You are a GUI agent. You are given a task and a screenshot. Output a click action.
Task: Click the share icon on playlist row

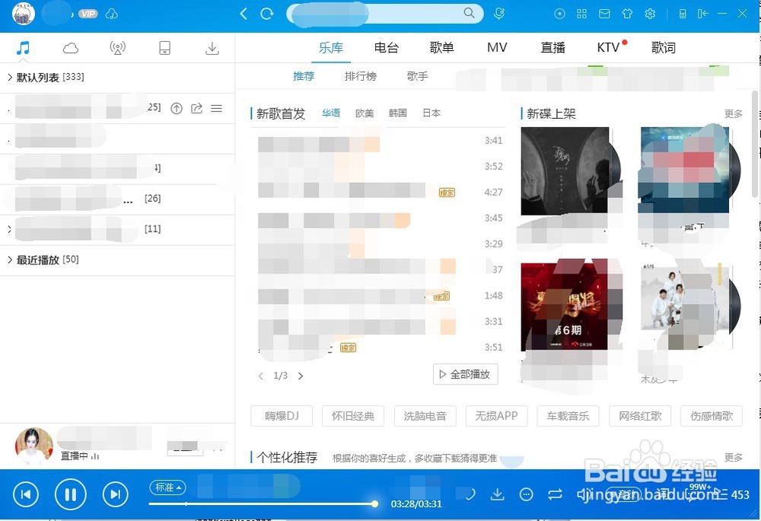coord(196,108)
